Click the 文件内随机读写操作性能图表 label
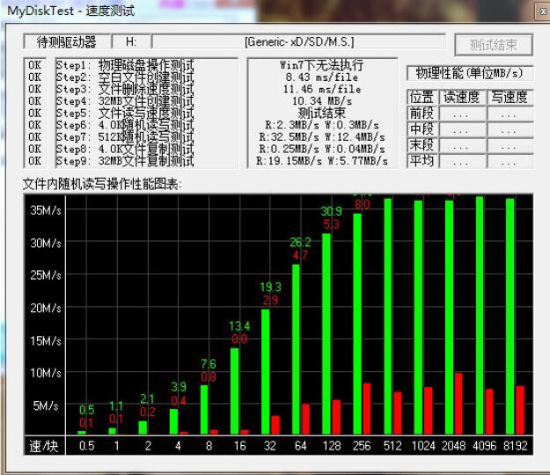Image resolution: width=550 pixels, height=475 pixels. tap(102, 184)
